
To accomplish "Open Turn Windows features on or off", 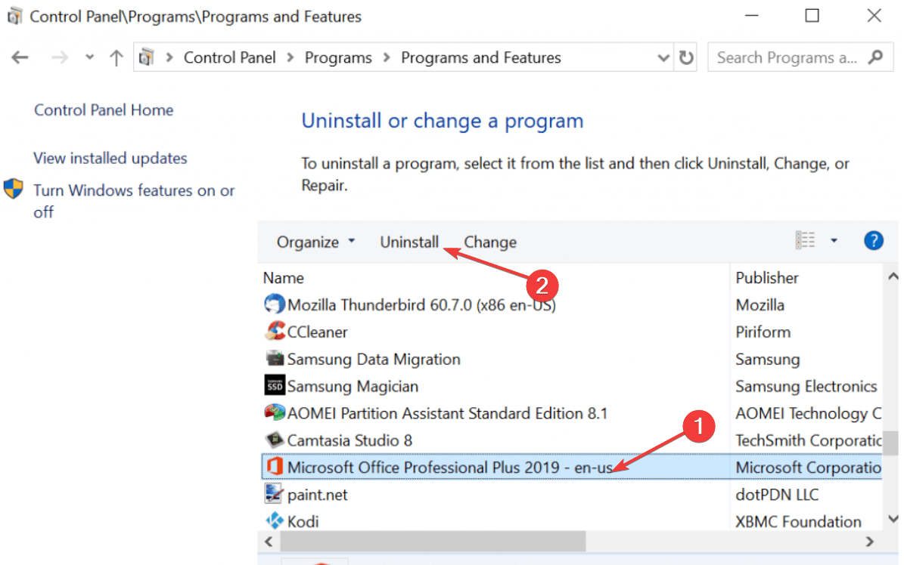I will 134,201.
